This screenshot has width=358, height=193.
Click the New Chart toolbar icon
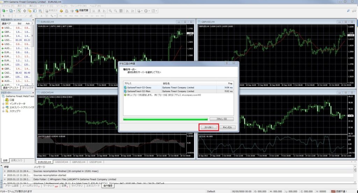[x=3, y=11]
